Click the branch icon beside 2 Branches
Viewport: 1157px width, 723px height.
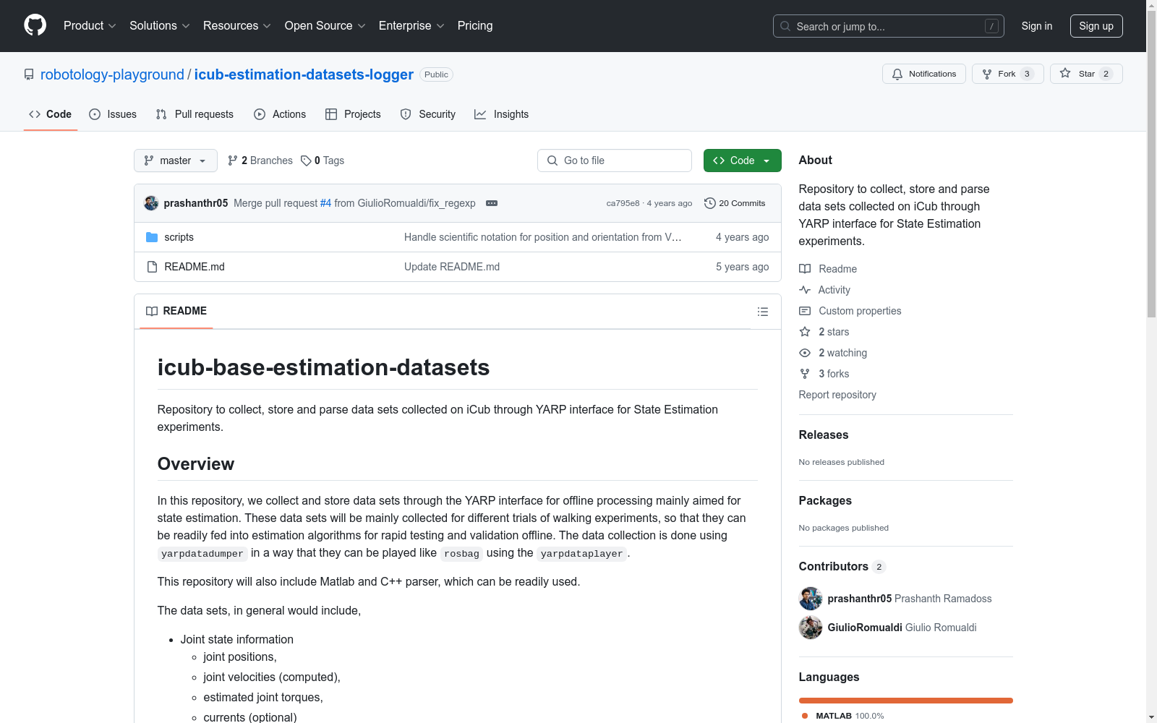233,161
